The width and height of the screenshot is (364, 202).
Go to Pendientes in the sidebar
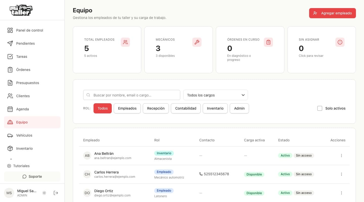(x=32, y=43)
